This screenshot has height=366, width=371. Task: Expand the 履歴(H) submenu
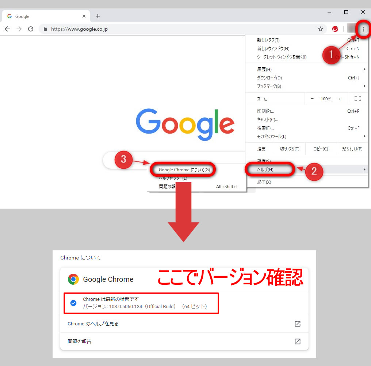pyautogui.click(x=307, y=69)
